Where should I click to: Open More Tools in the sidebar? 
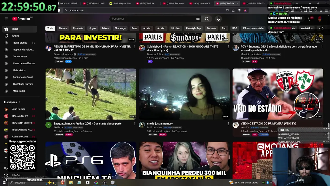pyautogui.click(x=20, y=91)
